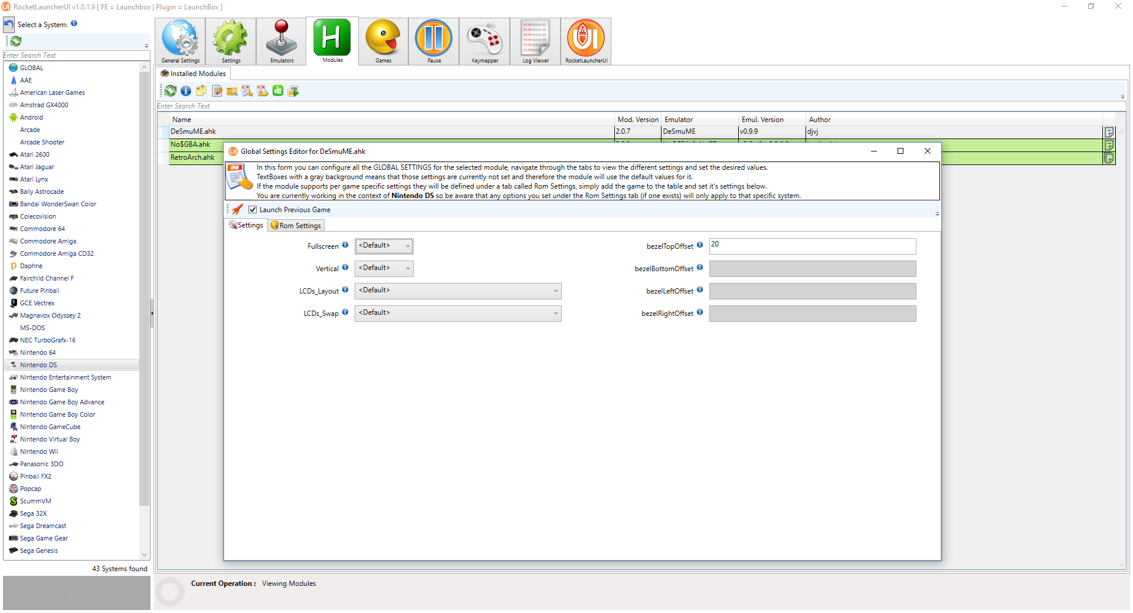Maximize the Global Settings Editor dialog
The image size is (1133, 613).
click(900, 151)
